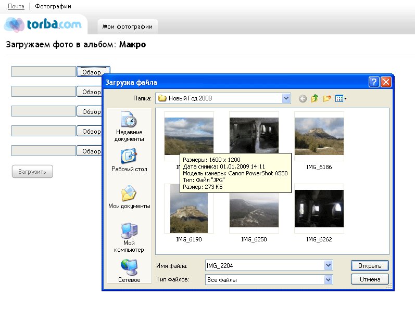
Task: Switch to Мои фотографии tab
Action: click(x=128, y=27)
